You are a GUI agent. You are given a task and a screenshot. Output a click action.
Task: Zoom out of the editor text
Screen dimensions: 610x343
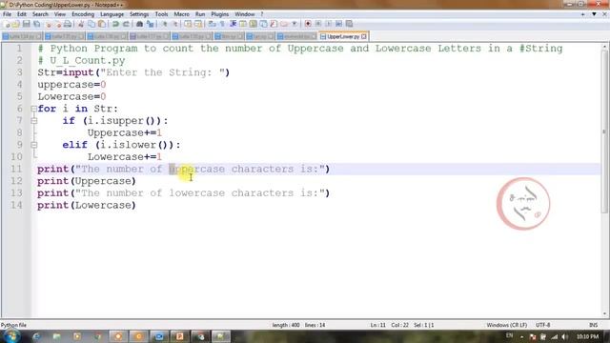click(x=175, y=24)
